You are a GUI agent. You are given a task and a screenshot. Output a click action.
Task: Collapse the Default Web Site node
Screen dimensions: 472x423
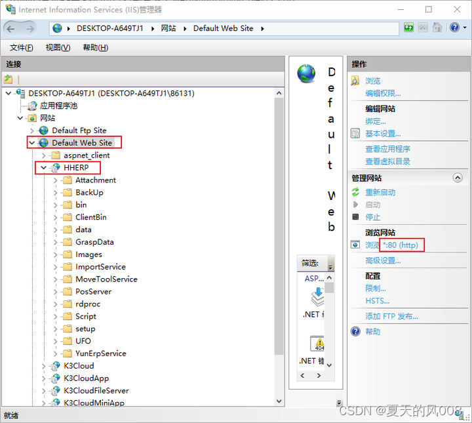pos(32,143)
